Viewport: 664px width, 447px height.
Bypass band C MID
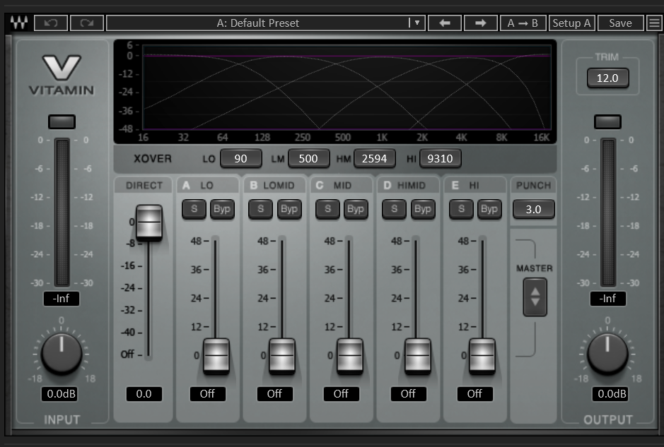coord(356,209)
